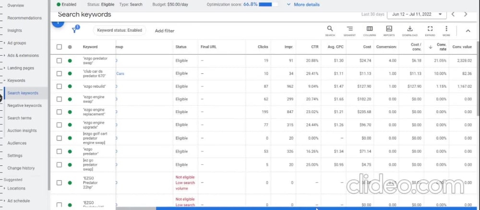480x210 pixels.
Task: Check the "ezgo engine upgrade" row
Action: point(59,125)
